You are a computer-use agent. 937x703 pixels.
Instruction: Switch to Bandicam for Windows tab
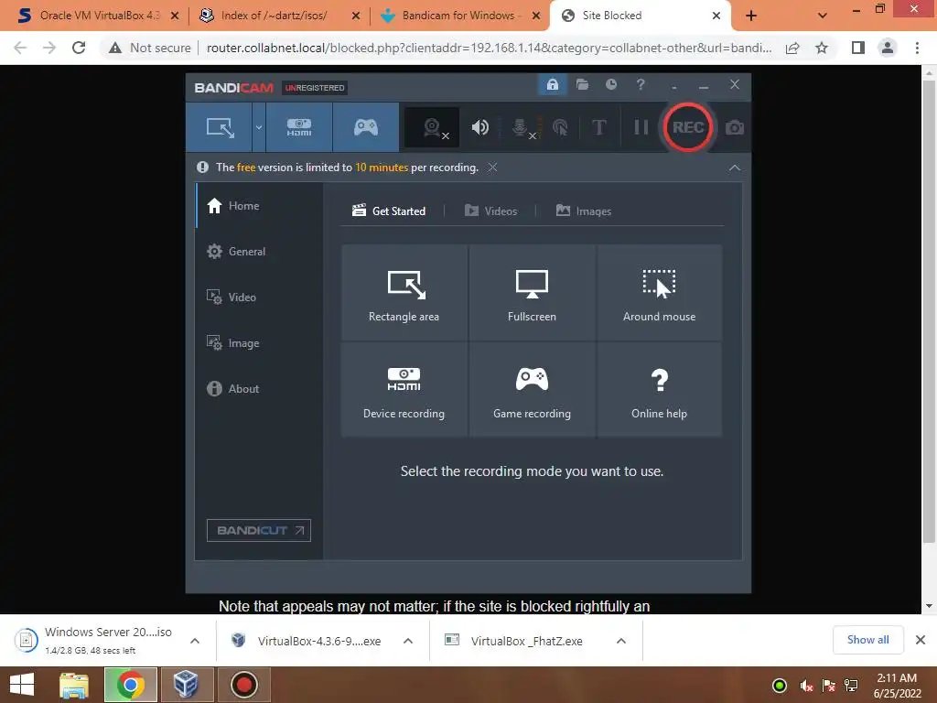click(460, 16)
